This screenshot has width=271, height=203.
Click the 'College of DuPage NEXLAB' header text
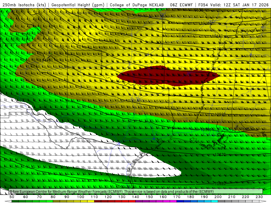coord(137,5)
